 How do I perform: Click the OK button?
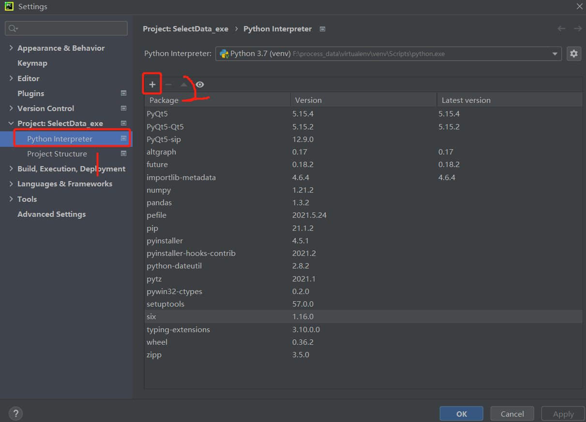tap(462, 414)
